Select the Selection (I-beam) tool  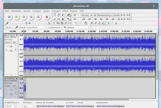point(55,15)
